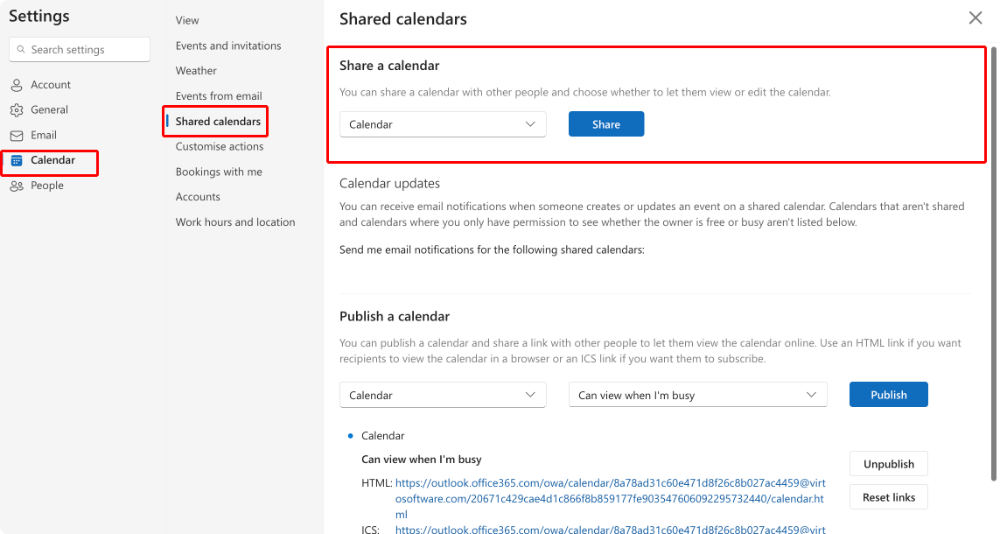Click the General gear icon
Screen dimensions: 1000x534
[17, 109]
